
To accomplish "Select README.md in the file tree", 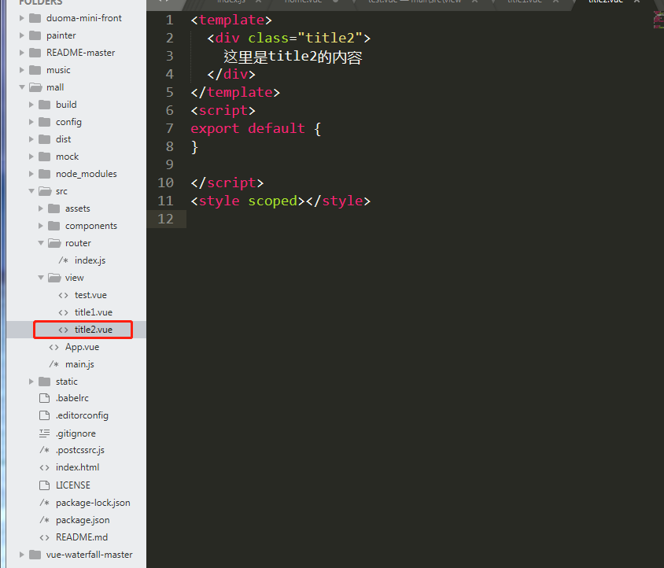I will click(x=81, y=537).
